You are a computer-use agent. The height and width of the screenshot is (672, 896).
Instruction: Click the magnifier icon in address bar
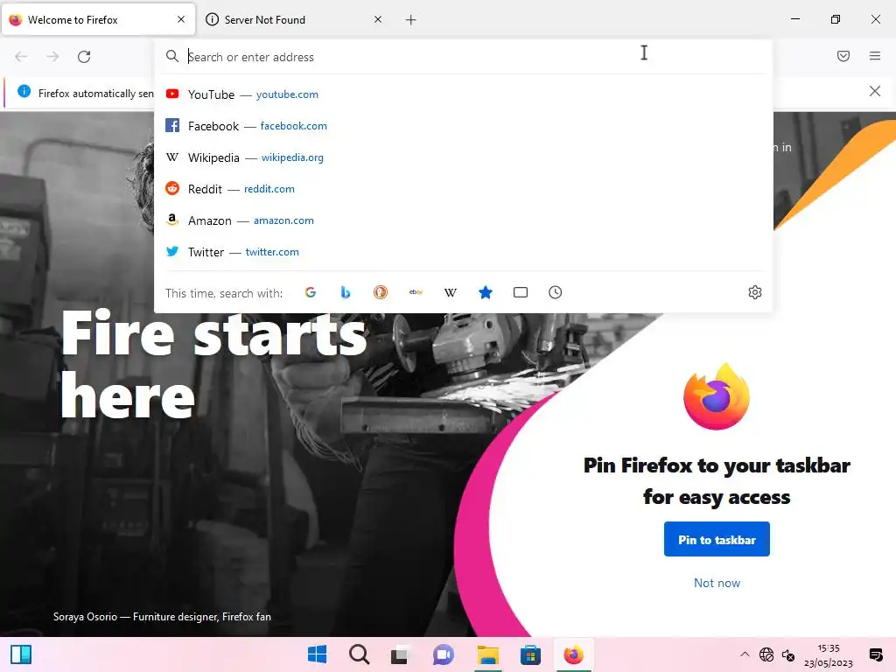(172, 56)
